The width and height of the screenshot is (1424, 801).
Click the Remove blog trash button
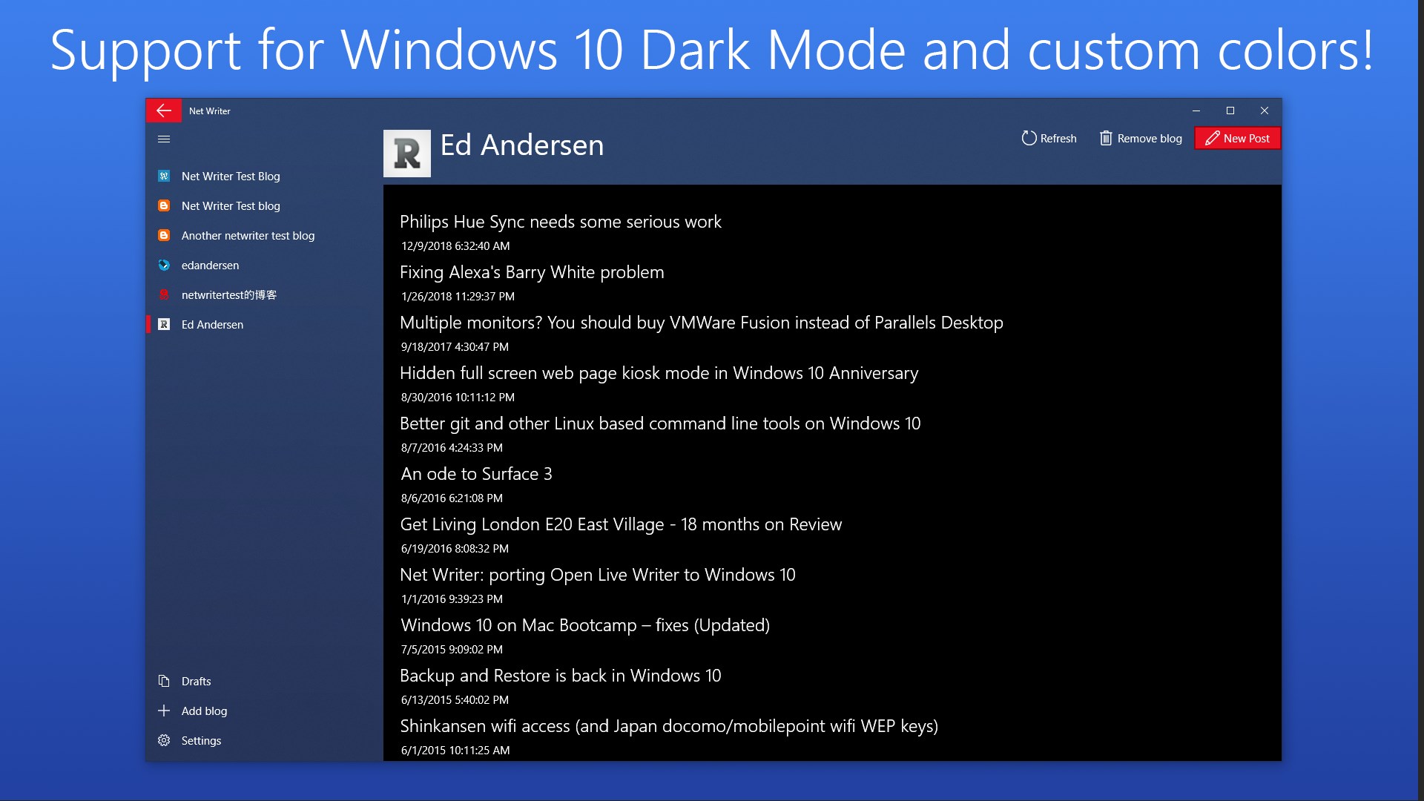click(x=1141, y=139)
